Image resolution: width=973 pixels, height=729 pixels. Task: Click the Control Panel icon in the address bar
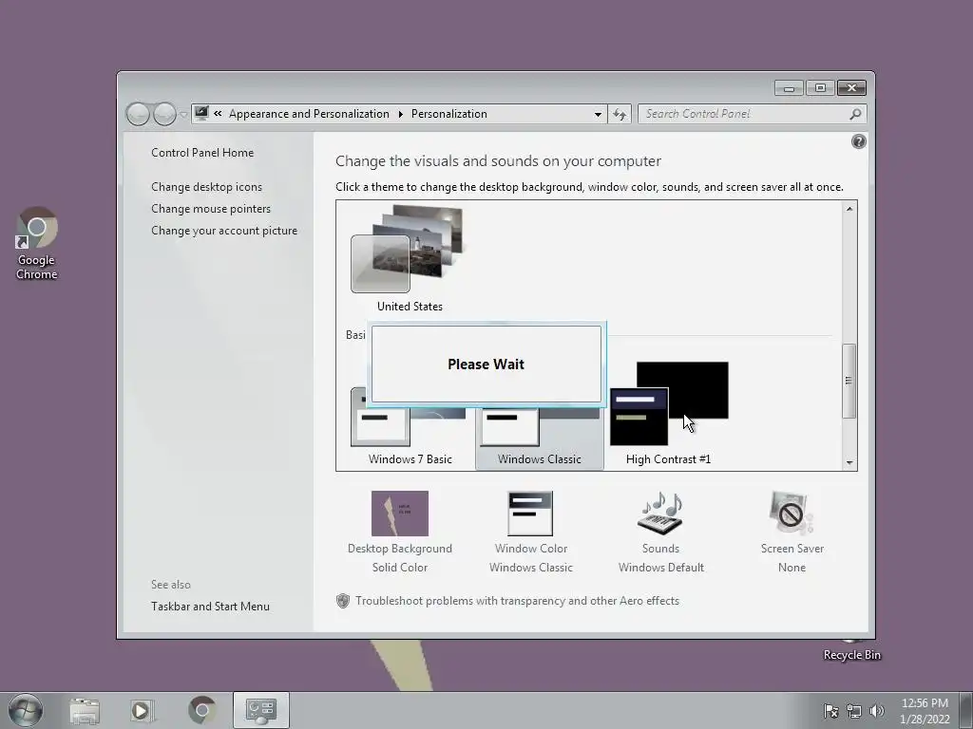coord(201,114)
